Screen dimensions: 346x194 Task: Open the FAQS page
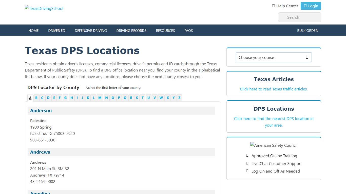tap(188, 30)
